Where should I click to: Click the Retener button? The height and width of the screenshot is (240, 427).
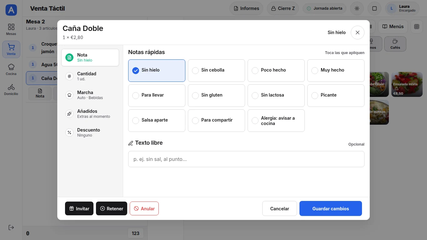pos(112,208)
